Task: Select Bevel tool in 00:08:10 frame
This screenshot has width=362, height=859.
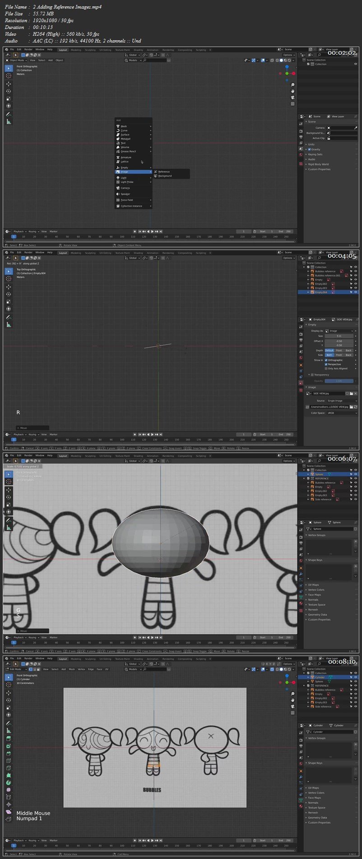Action: [x=9, y=753]
